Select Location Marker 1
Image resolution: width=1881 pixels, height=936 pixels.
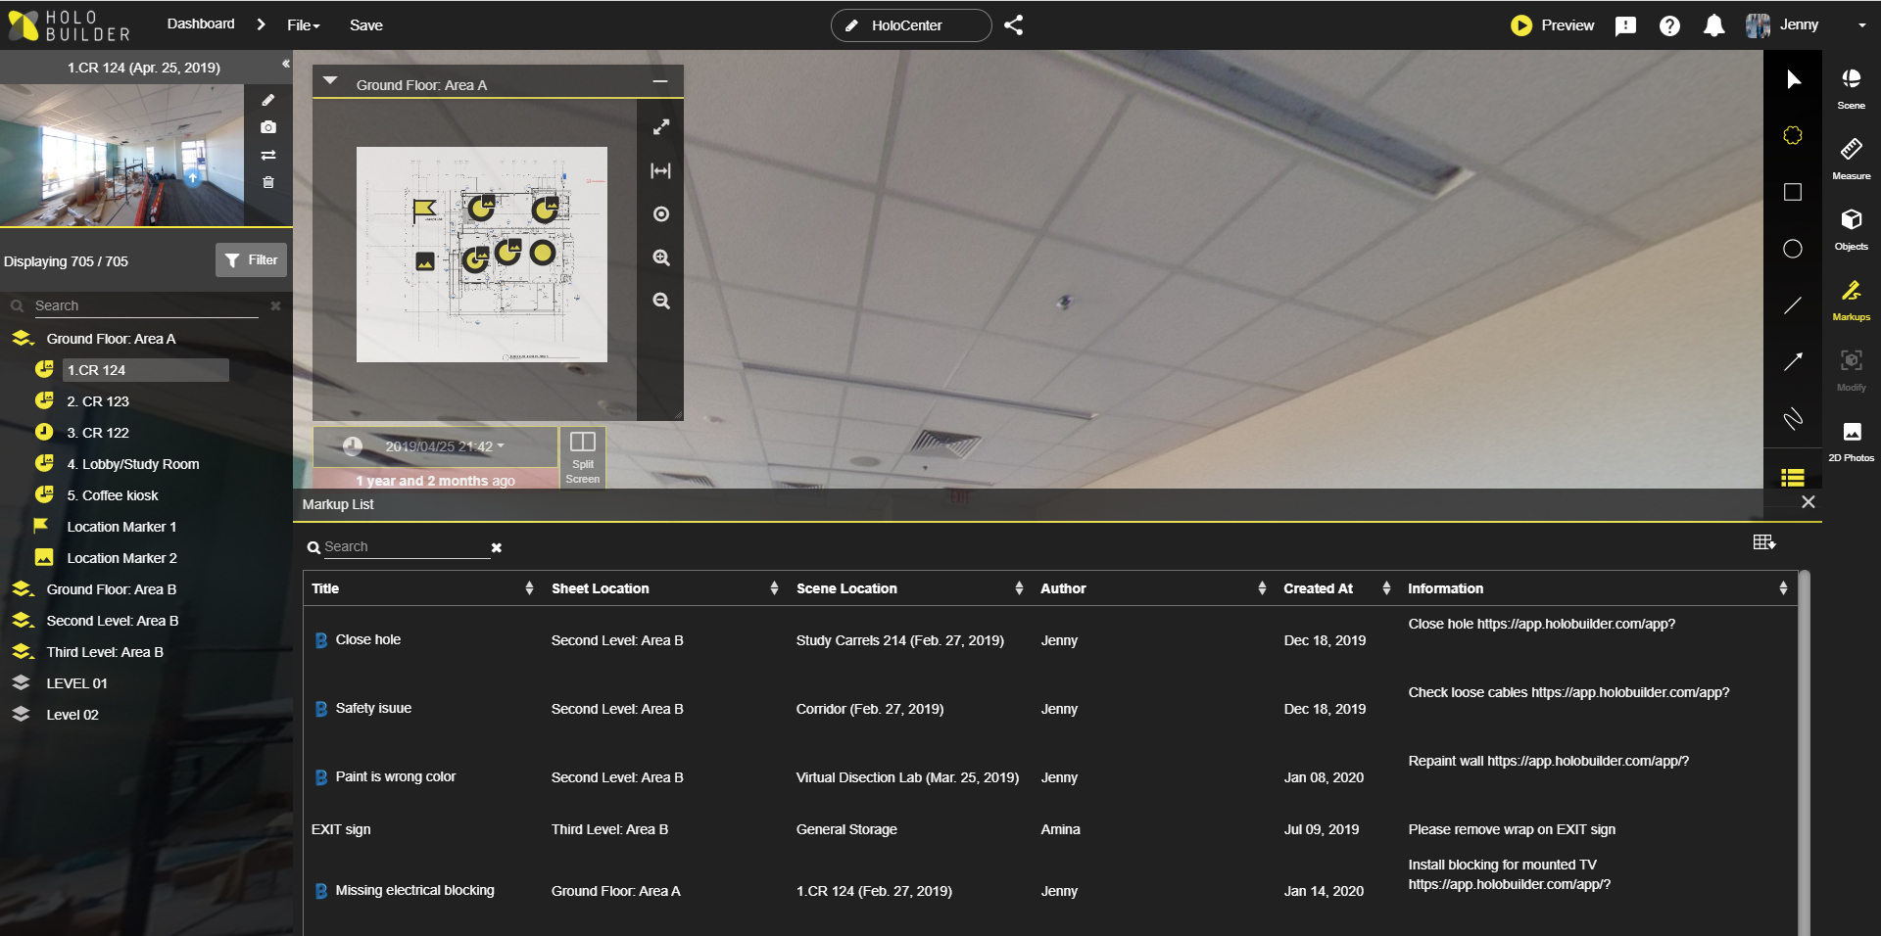point(121,527)
